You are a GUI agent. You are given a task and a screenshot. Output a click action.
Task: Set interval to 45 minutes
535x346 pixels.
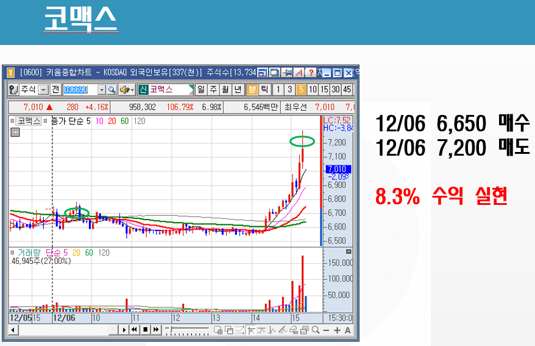pyautogui.click(x=347, y=90)
